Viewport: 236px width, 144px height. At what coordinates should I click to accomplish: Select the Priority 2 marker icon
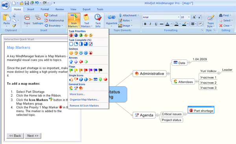coord(76,35)
